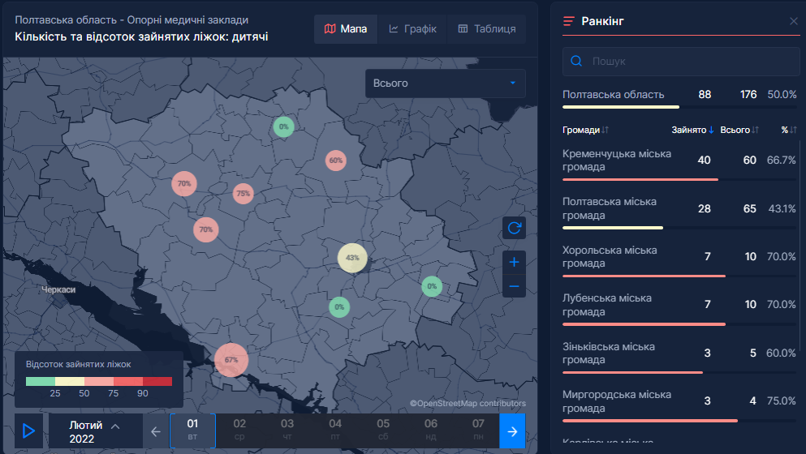Reset the map view with refresh icon
This screenshot has width=806, height=454.
click(x=514, y=228)
